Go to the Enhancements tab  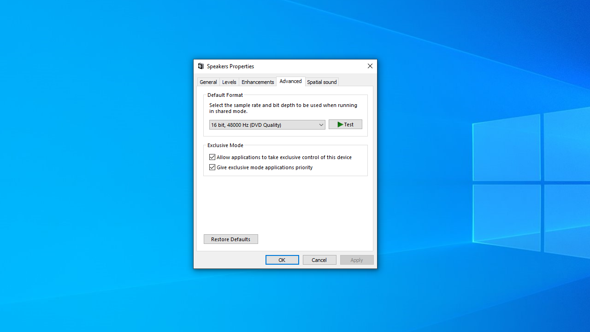coord(258,82)
